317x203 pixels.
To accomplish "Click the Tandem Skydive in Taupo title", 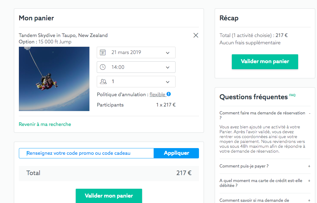I will pos(63,35).
